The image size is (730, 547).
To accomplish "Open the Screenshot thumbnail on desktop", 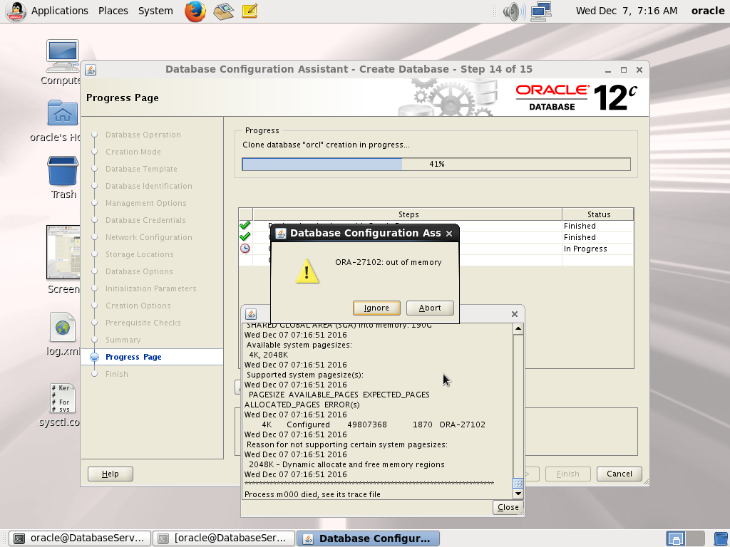I will [63, 253].
